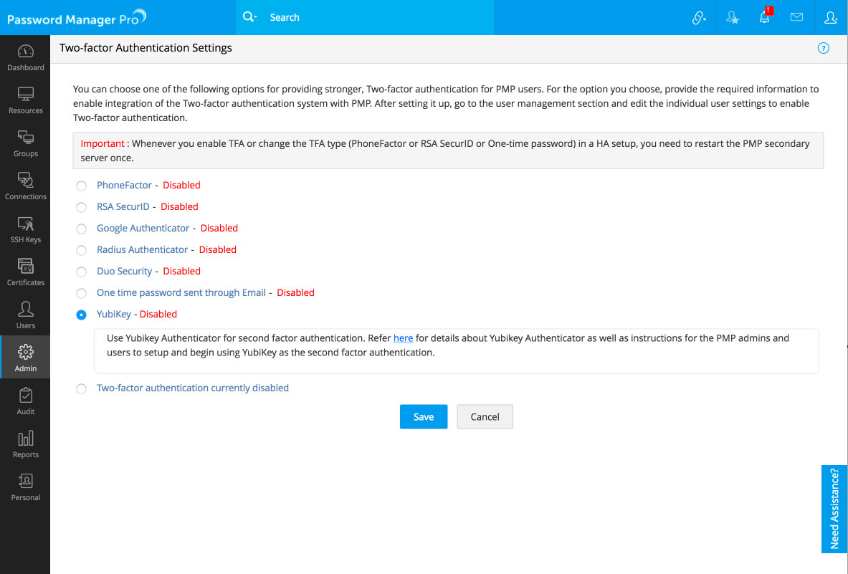Open the 'here' link for YubiKey details
The image size is (848, 574).
point(403,338)
